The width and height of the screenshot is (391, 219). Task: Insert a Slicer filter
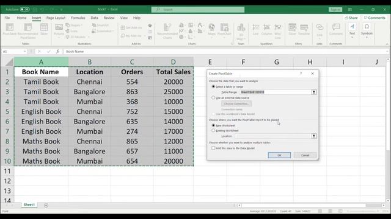292,29
